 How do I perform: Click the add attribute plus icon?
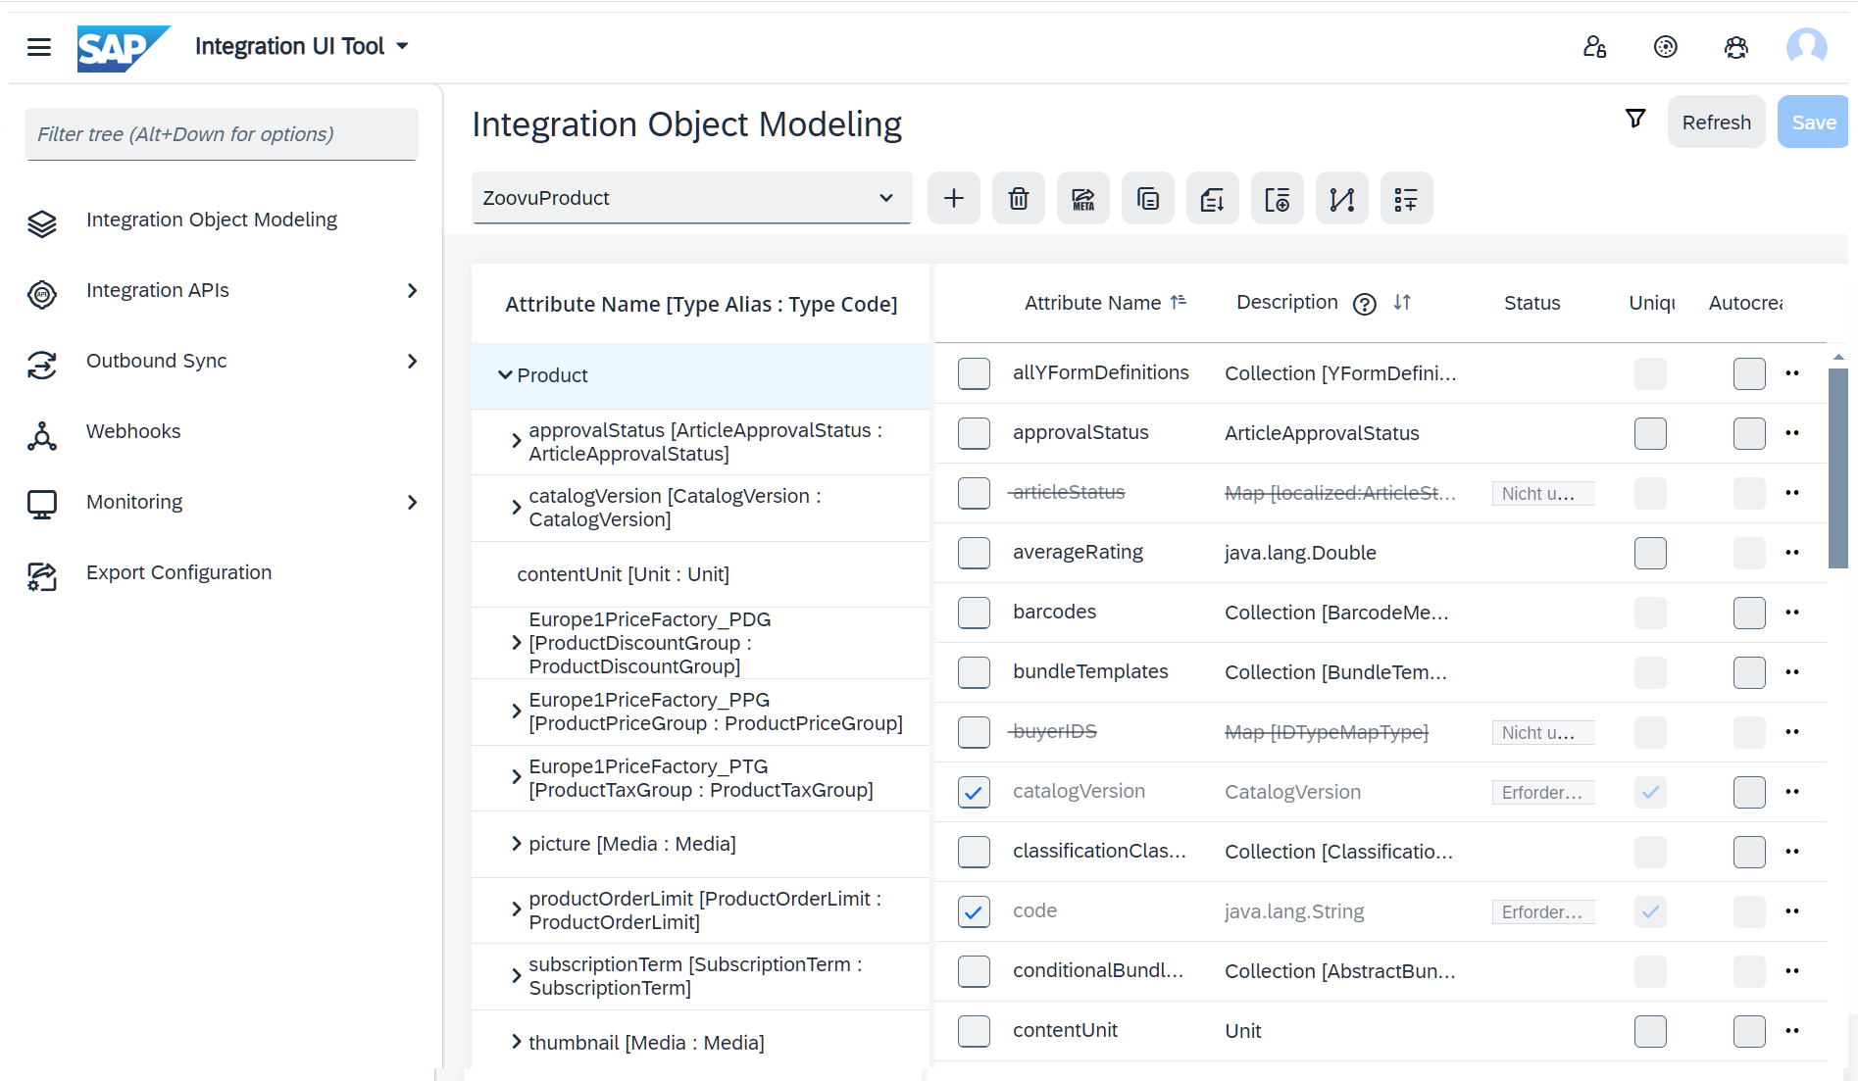point(953,198)
